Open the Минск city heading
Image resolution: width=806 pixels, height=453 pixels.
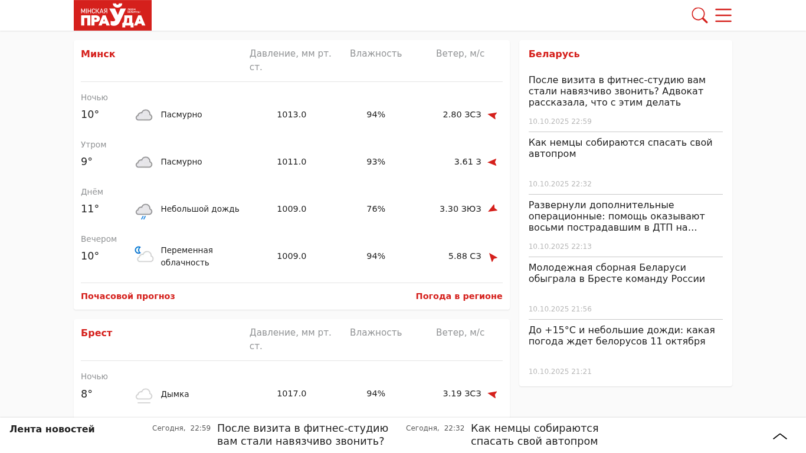click(98, 54)
